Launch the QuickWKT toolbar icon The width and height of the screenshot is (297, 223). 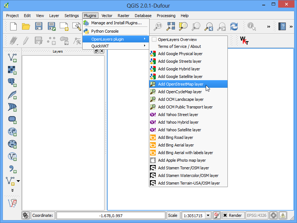coord(244,40)
